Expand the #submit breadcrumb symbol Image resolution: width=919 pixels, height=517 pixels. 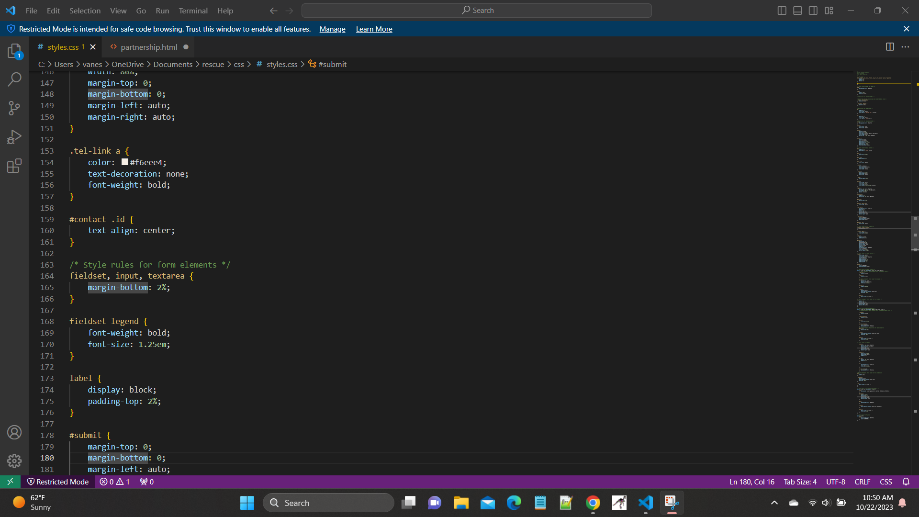332,64
